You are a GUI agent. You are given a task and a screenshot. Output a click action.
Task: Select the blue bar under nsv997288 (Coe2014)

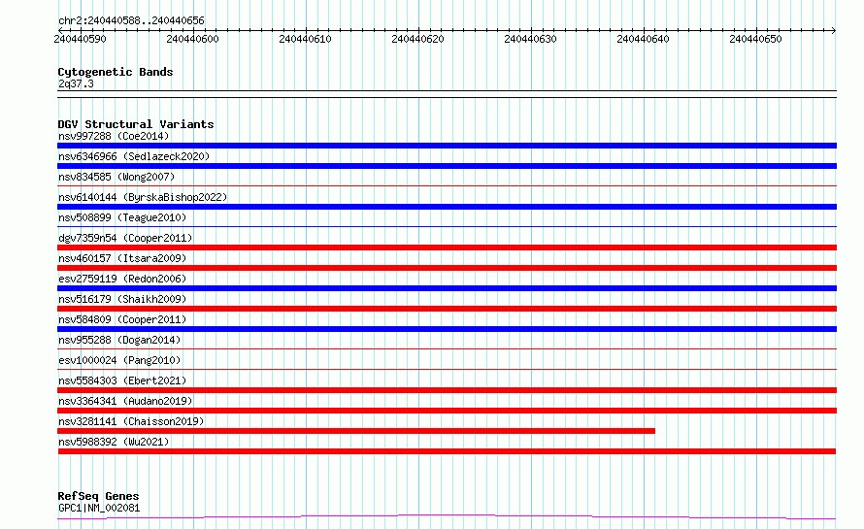point(447,146)
